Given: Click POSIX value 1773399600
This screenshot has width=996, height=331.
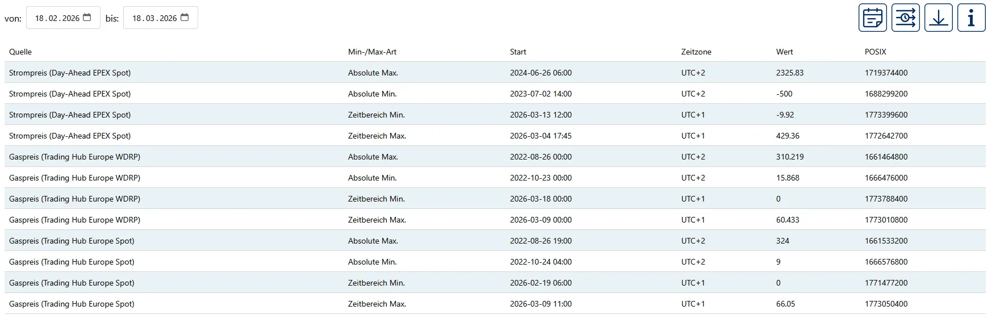Looking at the screenshot, I should (886, 115).
